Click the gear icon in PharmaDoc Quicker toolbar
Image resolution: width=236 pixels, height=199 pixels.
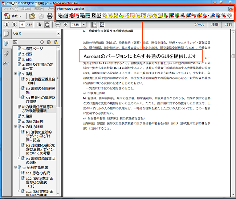(x=229, y=15)
